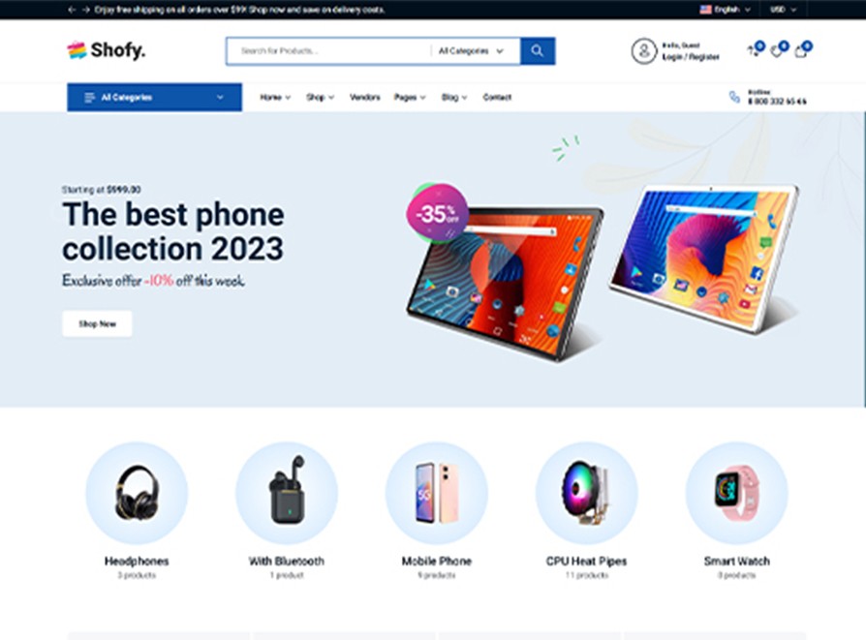Open the shopping cart icon
Image resolution: width=866 pixels, height=640 pixels.
pos(801,51)
